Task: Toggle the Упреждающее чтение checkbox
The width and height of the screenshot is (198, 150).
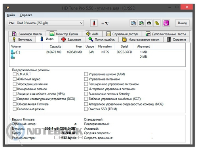Action: [x=15, y=84]
